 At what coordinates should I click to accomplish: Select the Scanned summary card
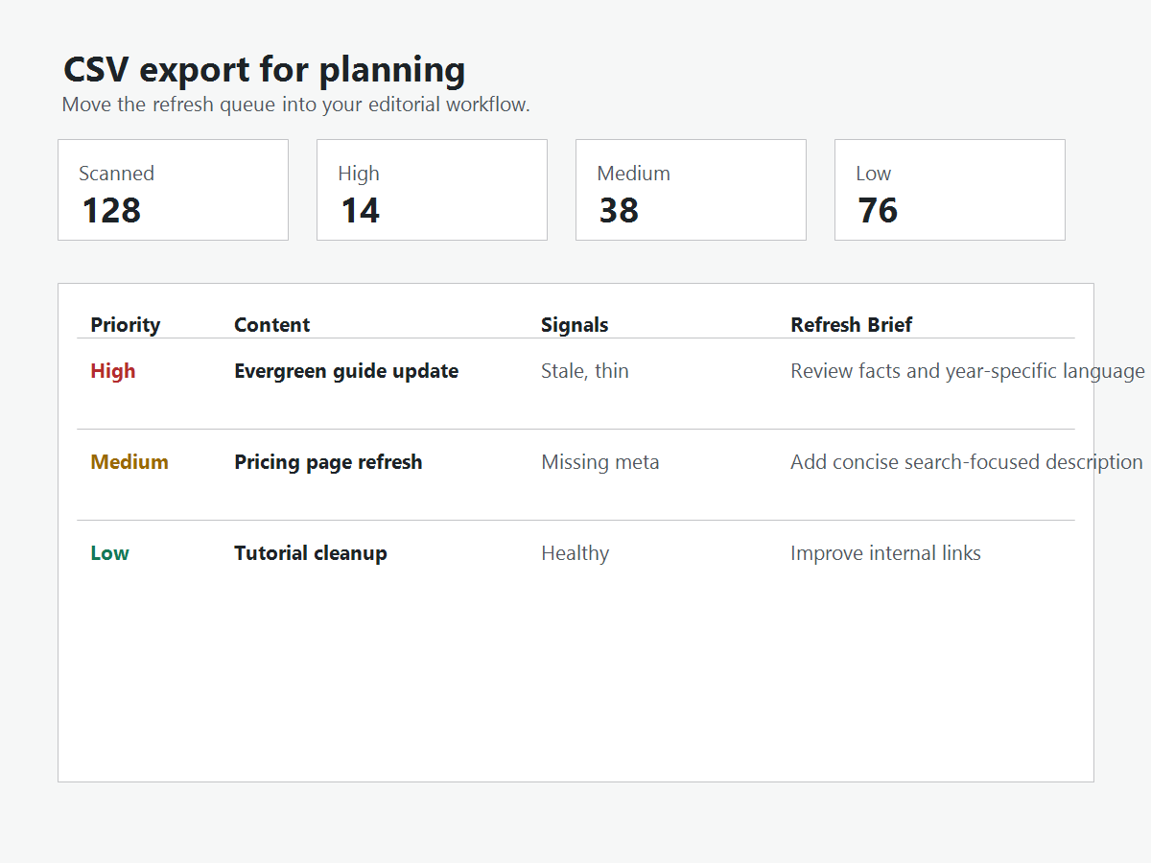click(x=173, y=190)
